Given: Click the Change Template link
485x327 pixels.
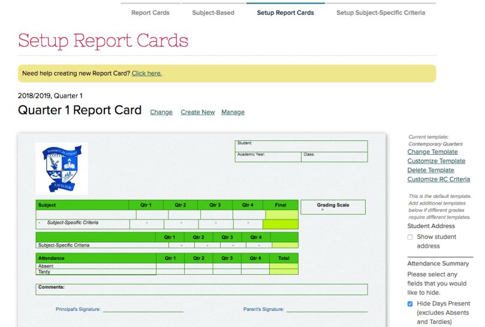Looking at the screenshot, I should pyautogui.click(x=432, y=152).
